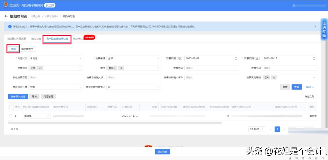Open the 发票风险等级 dropdown
Viewport: 328px width, 160px height.
289,77
